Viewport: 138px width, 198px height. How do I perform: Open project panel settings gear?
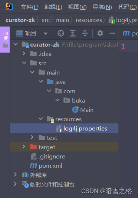(x=100, y=33)
